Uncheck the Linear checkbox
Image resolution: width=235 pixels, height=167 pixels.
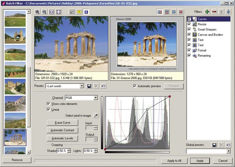(x=49, y=109)
